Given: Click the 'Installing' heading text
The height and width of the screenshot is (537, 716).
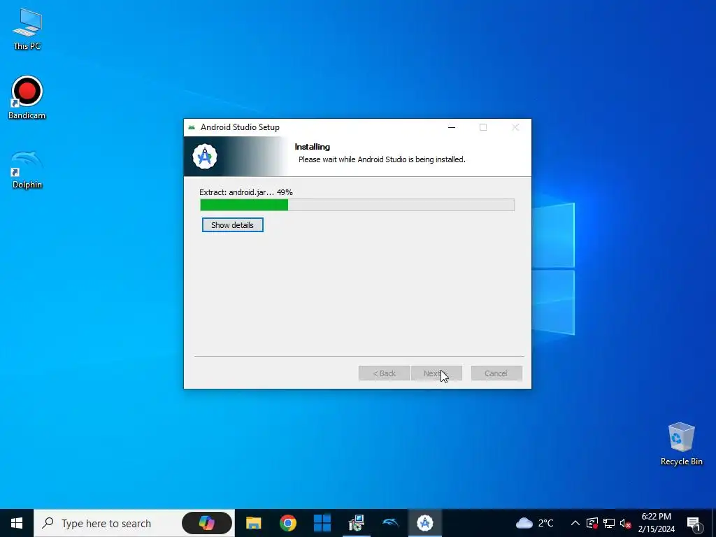Looking at the screenshot, I should point(313,147).
